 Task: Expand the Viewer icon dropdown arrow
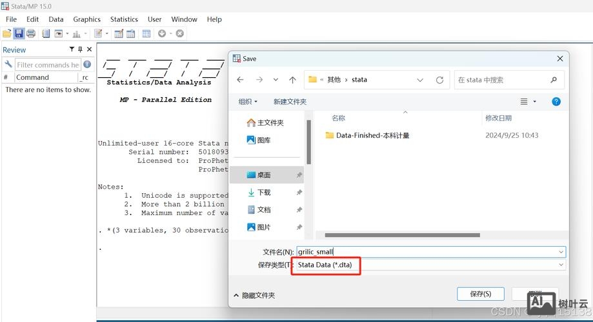tap(67, 33)
